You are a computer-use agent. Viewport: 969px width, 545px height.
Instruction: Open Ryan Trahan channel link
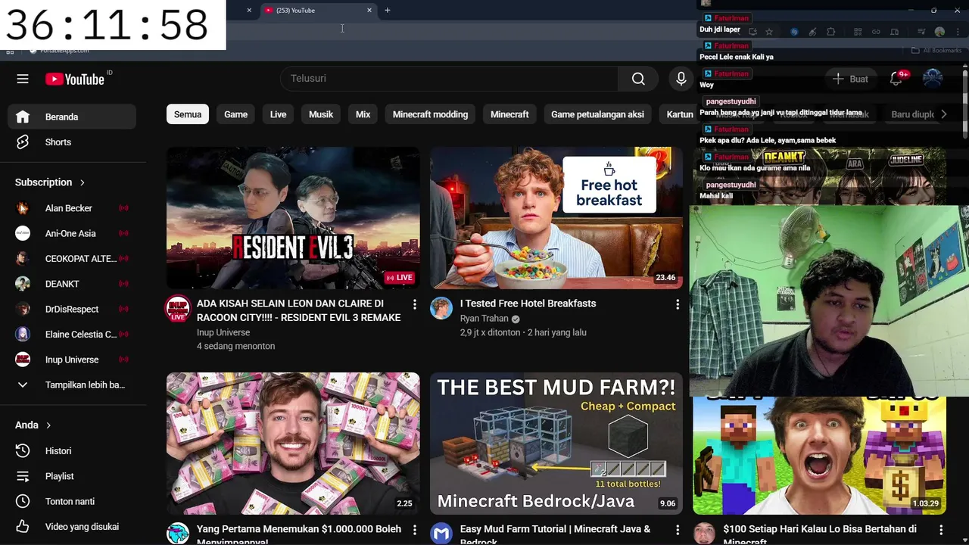point(484,319)
